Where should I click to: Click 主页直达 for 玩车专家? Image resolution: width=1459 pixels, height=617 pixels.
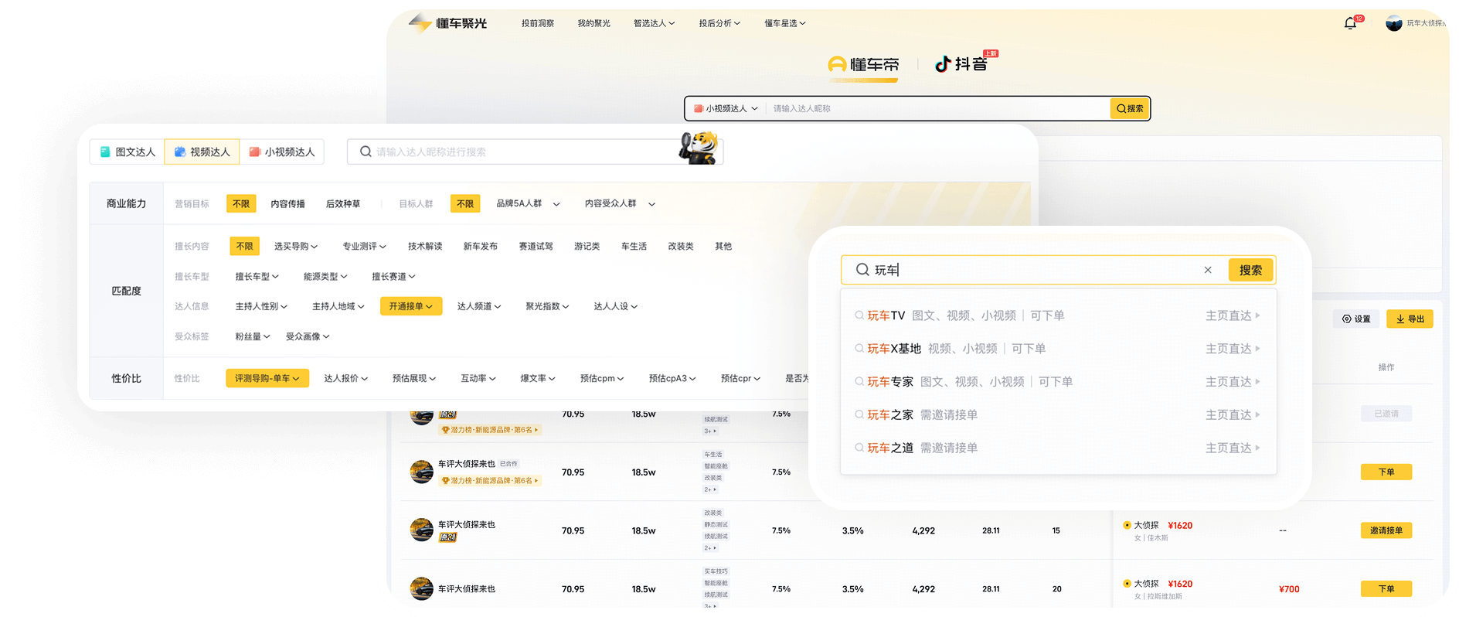[1233, 382]
